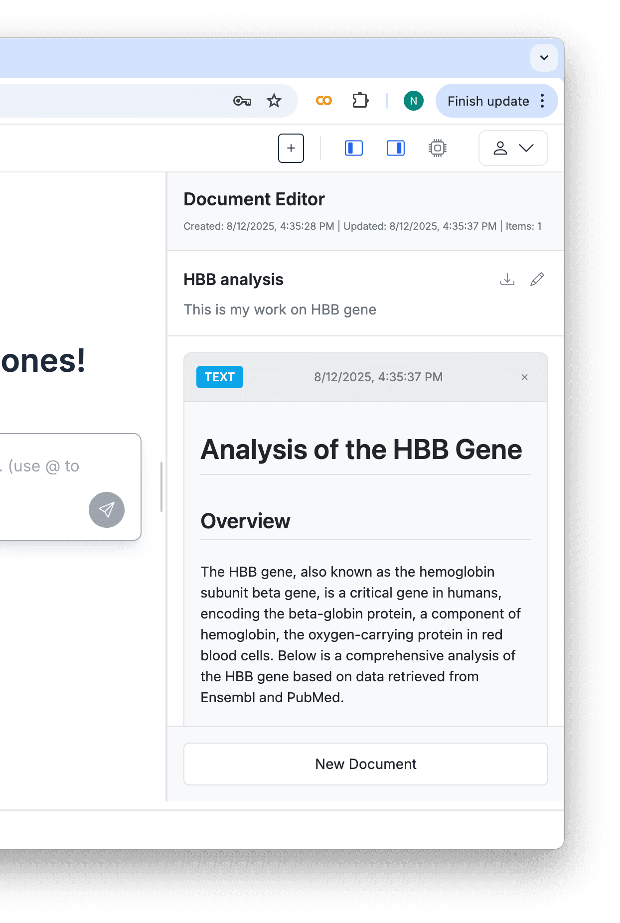This screenshot has width=620, height=923.
Task: Open the chip processor settings icon
Action: [437, 148]
